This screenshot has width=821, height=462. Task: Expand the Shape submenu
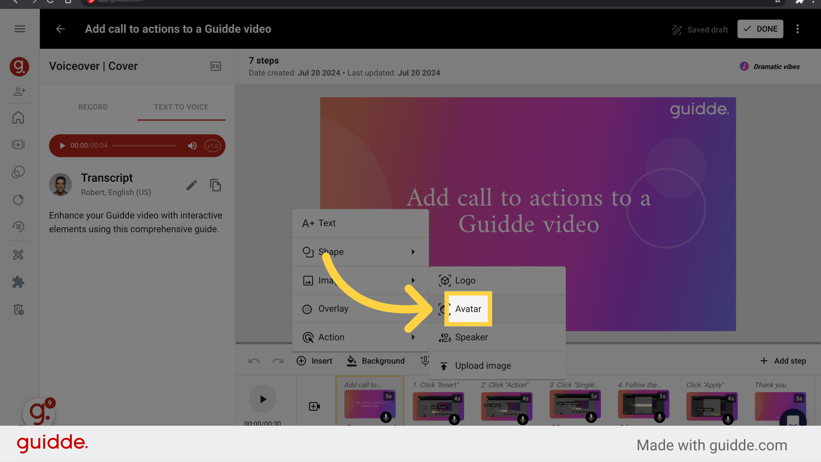360,252
